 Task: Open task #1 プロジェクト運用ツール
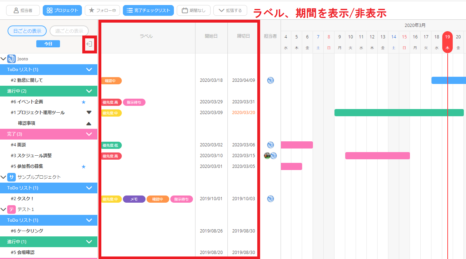point(38,113)
